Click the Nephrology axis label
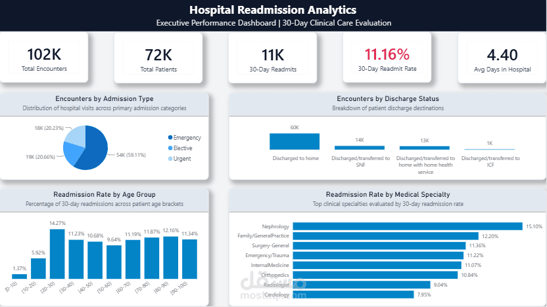 coord(275,226)
